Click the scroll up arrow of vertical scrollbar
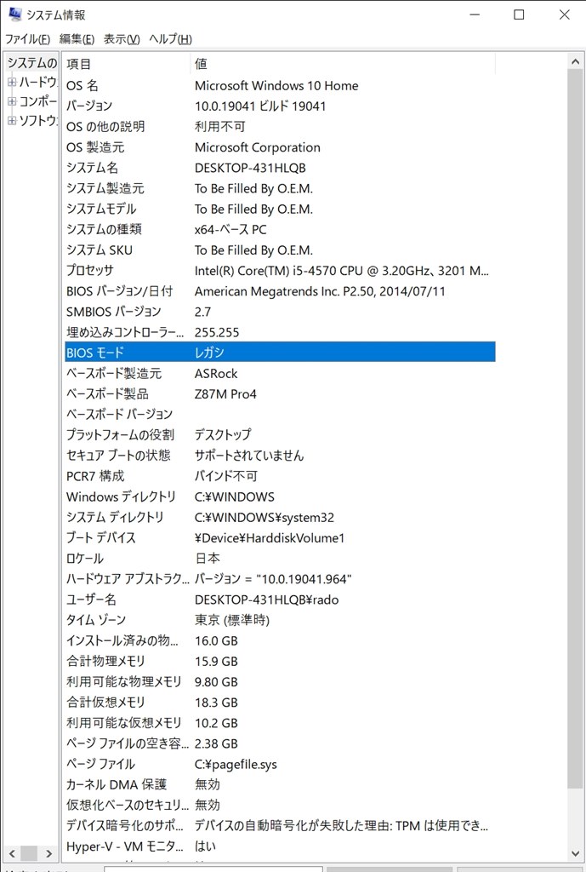 pyautogui.click(x=576, y=61)
